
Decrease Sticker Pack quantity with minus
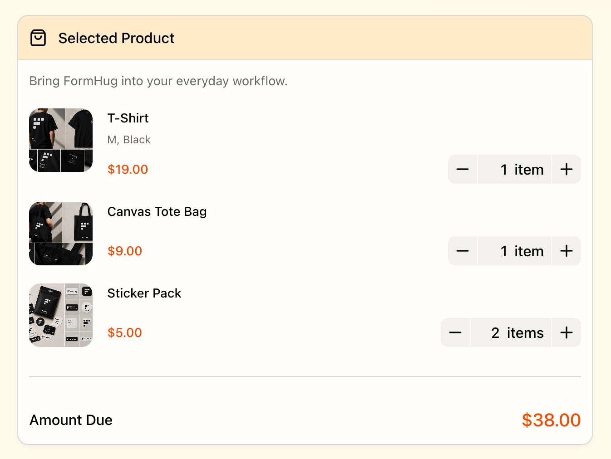click(455, 332)
